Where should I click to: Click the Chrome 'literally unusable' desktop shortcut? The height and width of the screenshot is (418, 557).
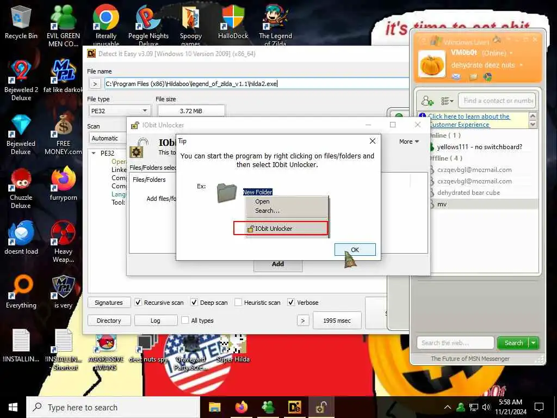click(x=106, y=25)
